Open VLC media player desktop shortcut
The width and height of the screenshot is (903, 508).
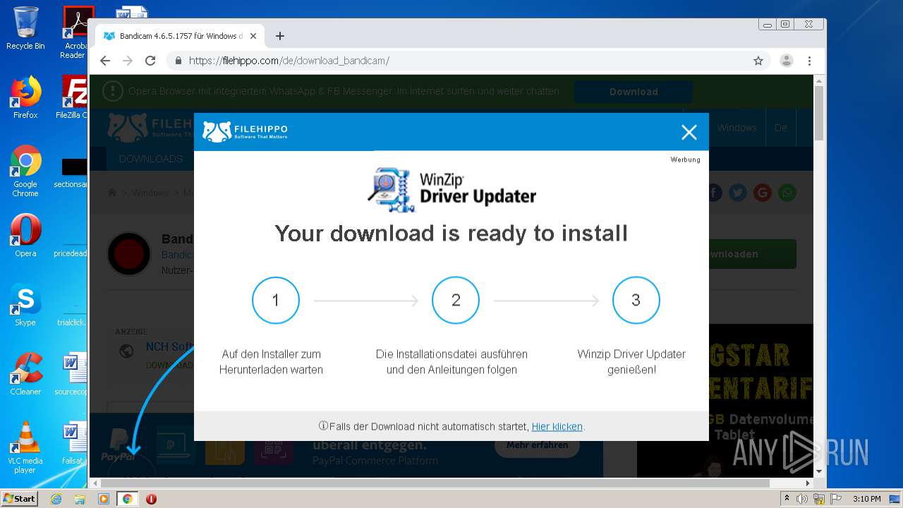25,448
